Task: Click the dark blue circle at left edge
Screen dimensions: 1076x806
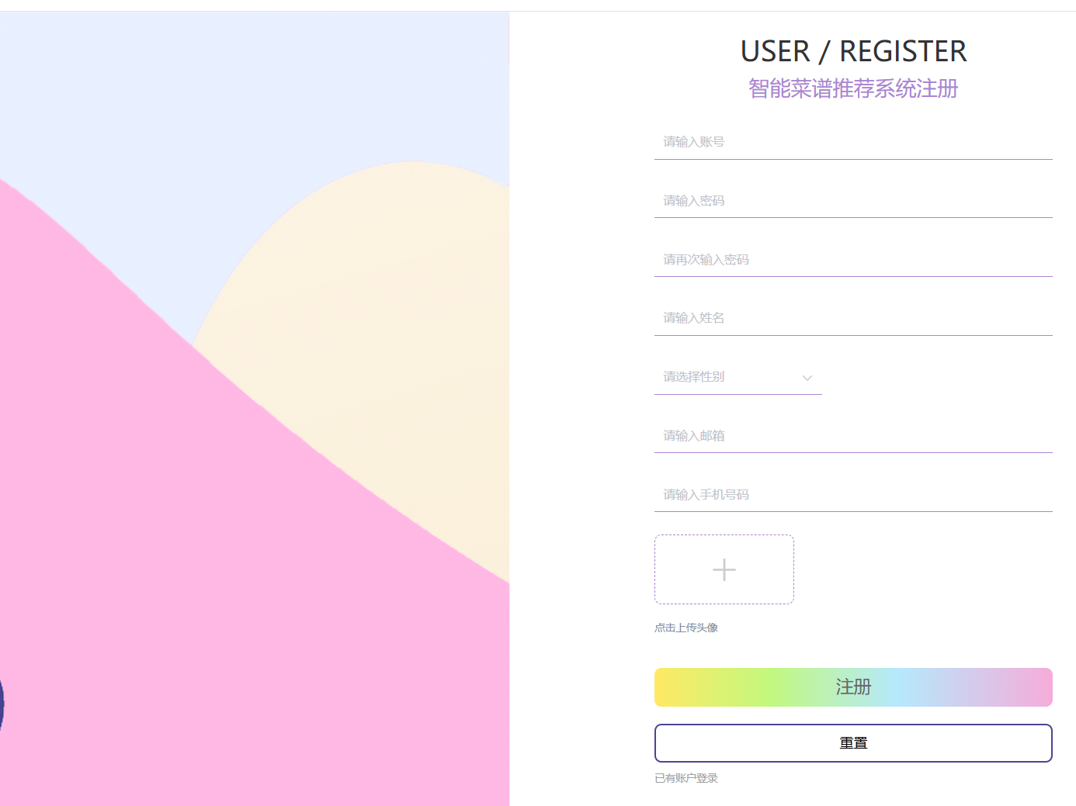Action: [2, 703]
